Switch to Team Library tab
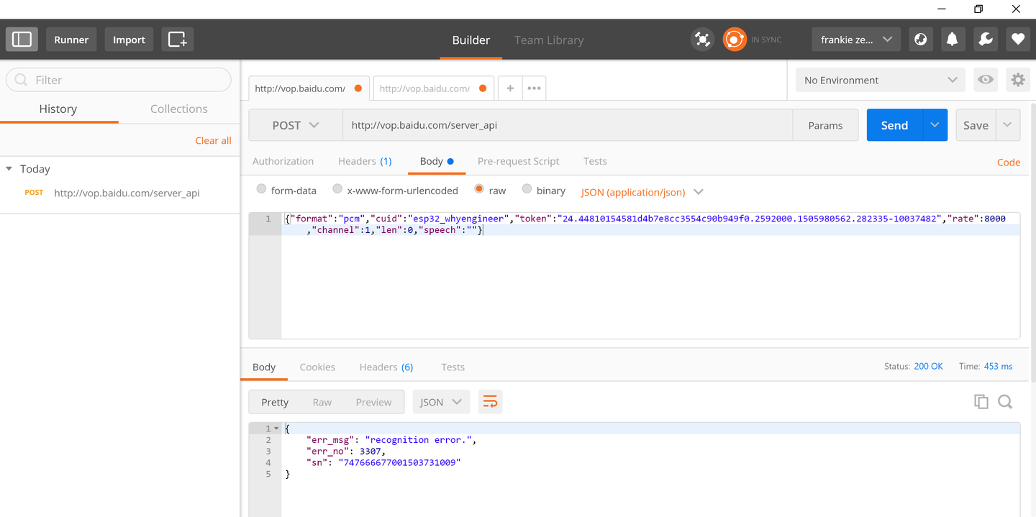The width and height of the screenshot is (1036, 517). click(x=549, y=40)
